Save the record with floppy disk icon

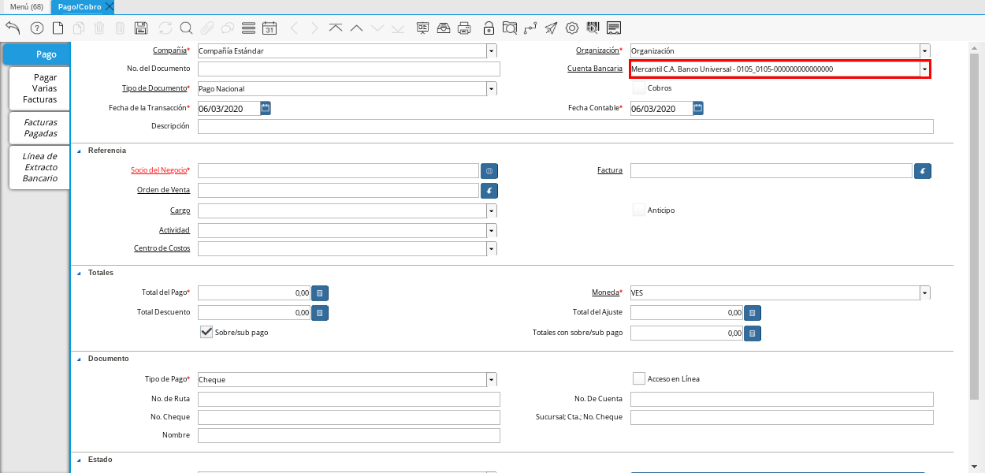coord(141,28)
